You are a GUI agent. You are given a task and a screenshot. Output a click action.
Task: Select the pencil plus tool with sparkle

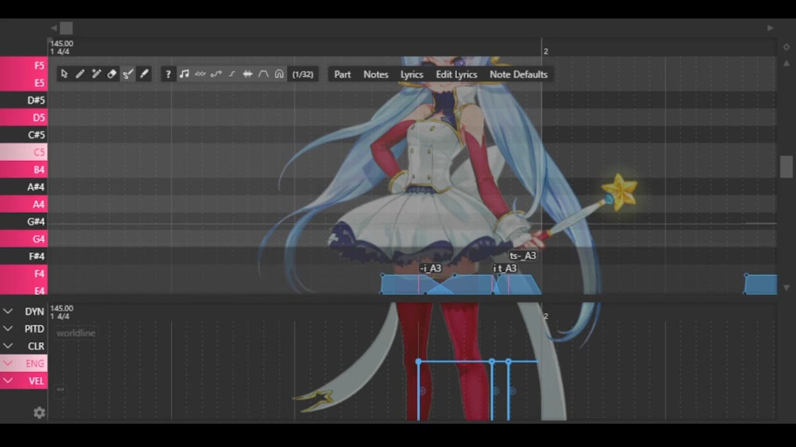pos(96,74)
